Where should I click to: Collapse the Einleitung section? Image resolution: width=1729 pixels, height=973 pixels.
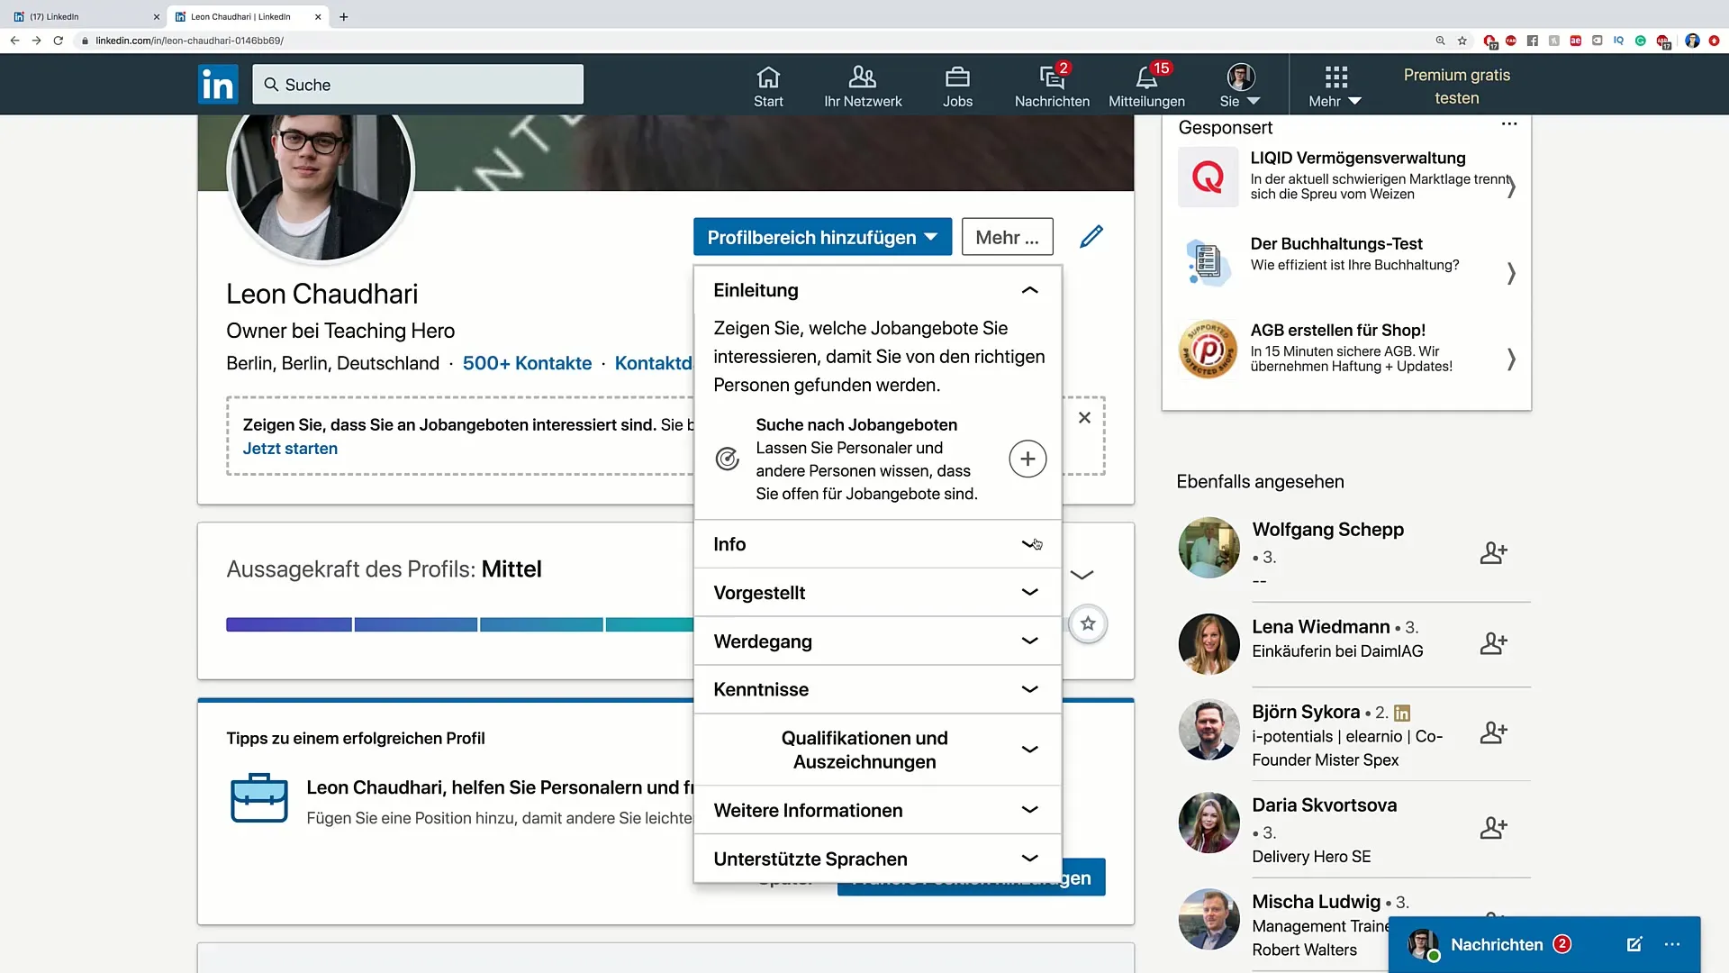(x=1030, y=290)
